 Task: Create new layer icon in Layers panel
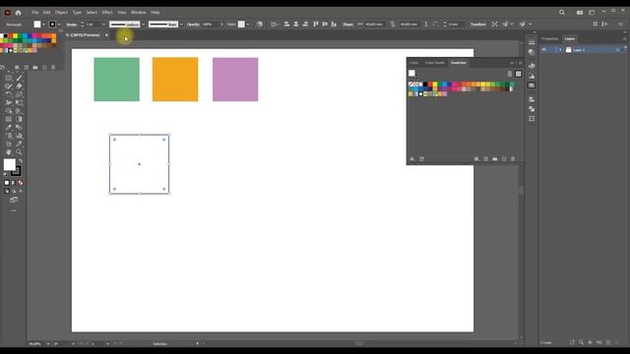[608, 342]
